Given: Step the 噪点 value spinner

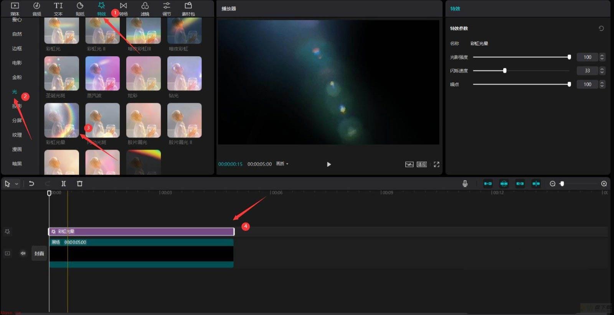Looking at the screenshot, I should pos(602,84).
